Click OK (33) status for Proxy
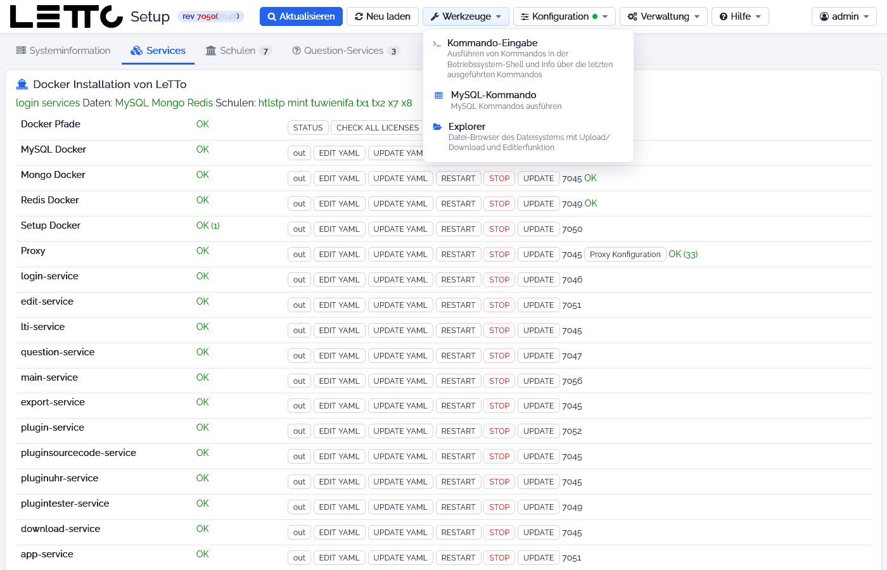 [x=683, y=254]
